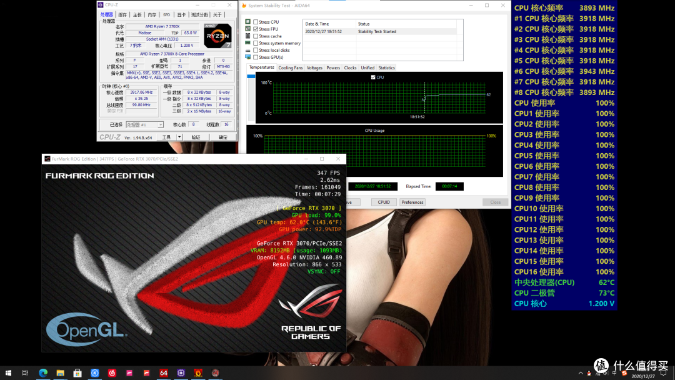
Task: Uncheck the Stress FPU option
Action: [256, 29]
